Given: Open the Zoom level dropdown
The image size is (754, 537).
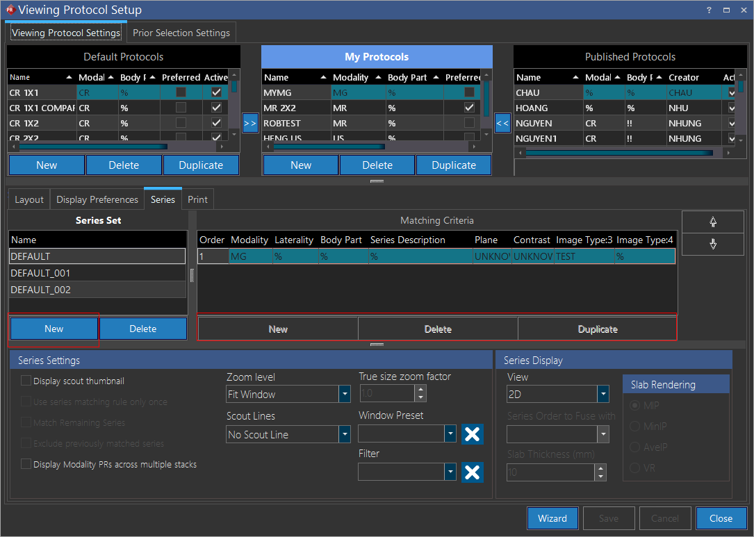Looking at the screenshot, I should point(345,395).
